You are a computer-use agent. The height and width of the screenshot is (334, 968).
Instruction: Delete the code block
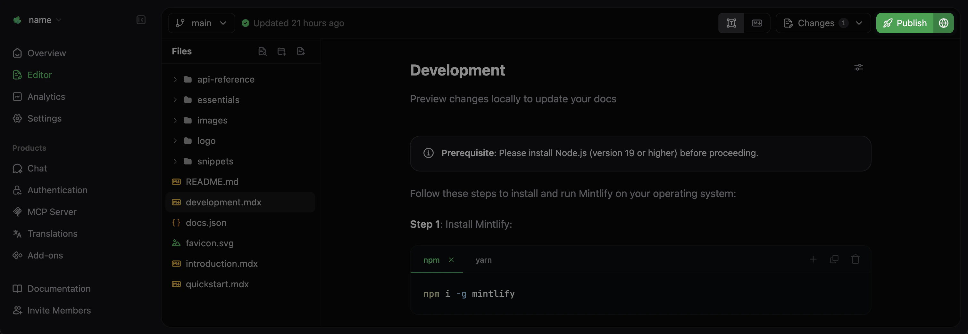(x=855, y=259)
